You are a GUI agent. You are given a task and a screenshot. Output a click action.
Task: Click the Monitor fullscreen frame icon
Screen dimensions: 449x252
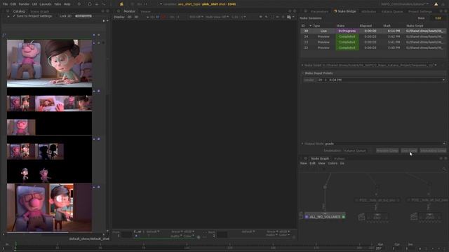[x=272, y=17]
